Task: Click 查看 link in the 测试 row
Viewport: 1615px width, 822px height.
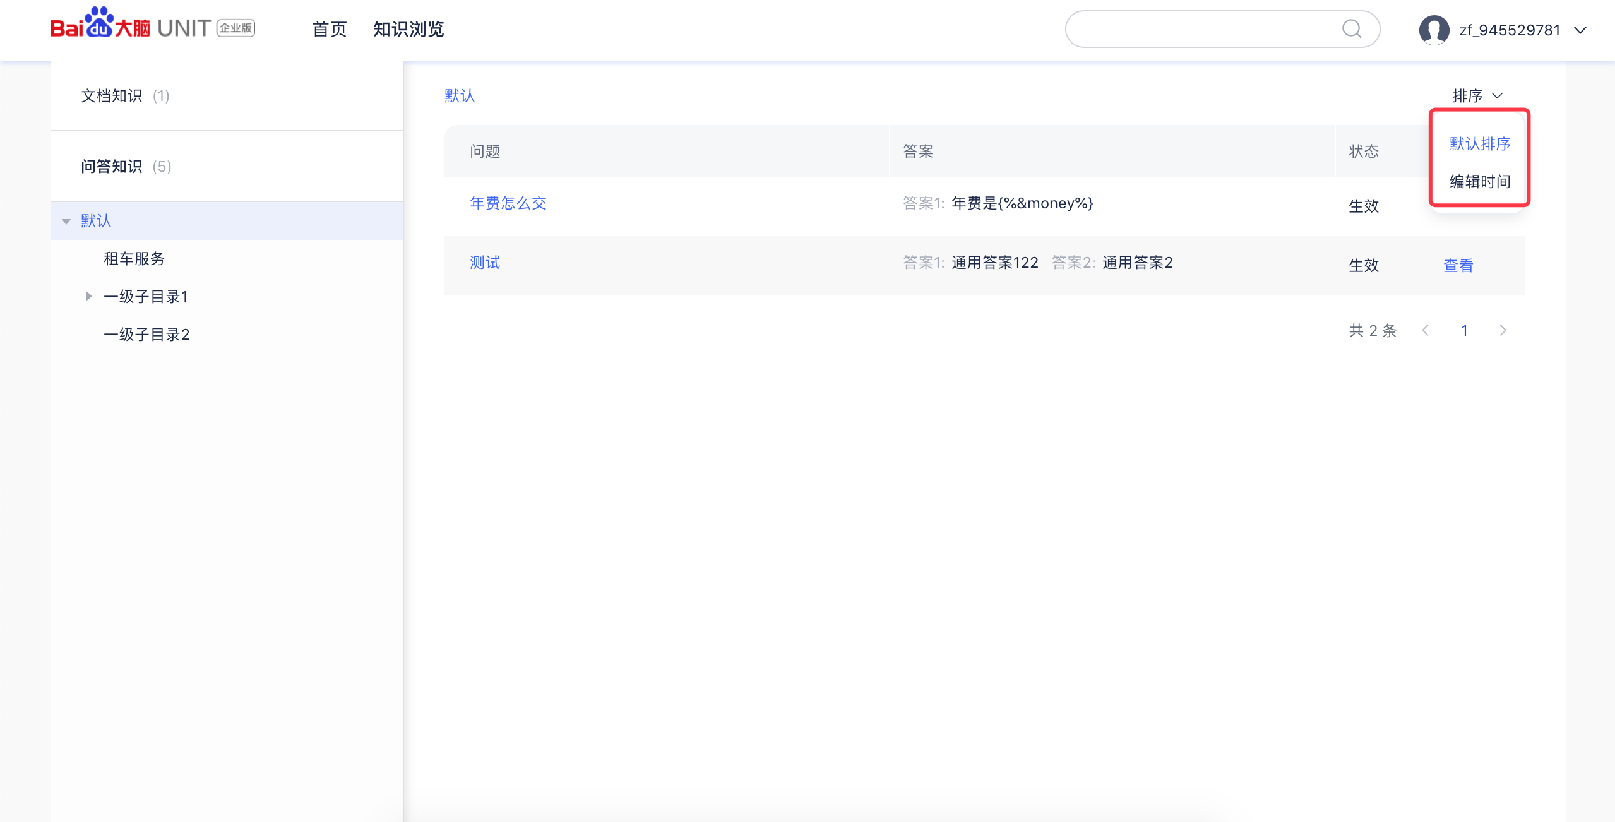Action: pos(1458,266)
